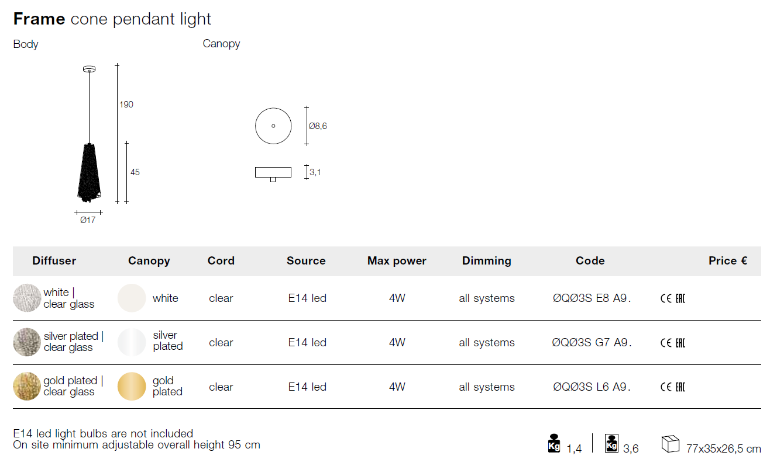Click the net weight Kg icon
Viewport: 777px width, 473px height.
pyautogui.click(x=553, y=443)
